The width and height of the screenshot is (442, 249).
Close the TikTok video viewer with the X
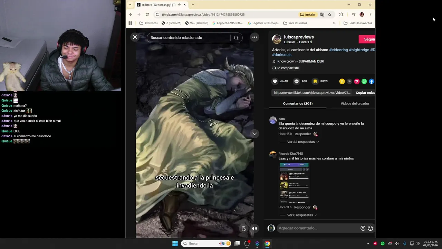tap(135, 37)
